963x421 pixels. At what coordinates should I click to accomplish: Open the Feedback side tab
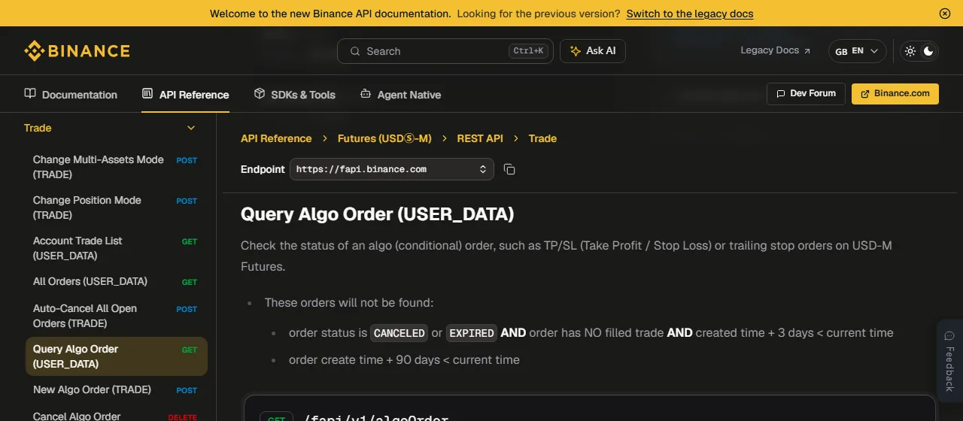click(x=949, y=362)
